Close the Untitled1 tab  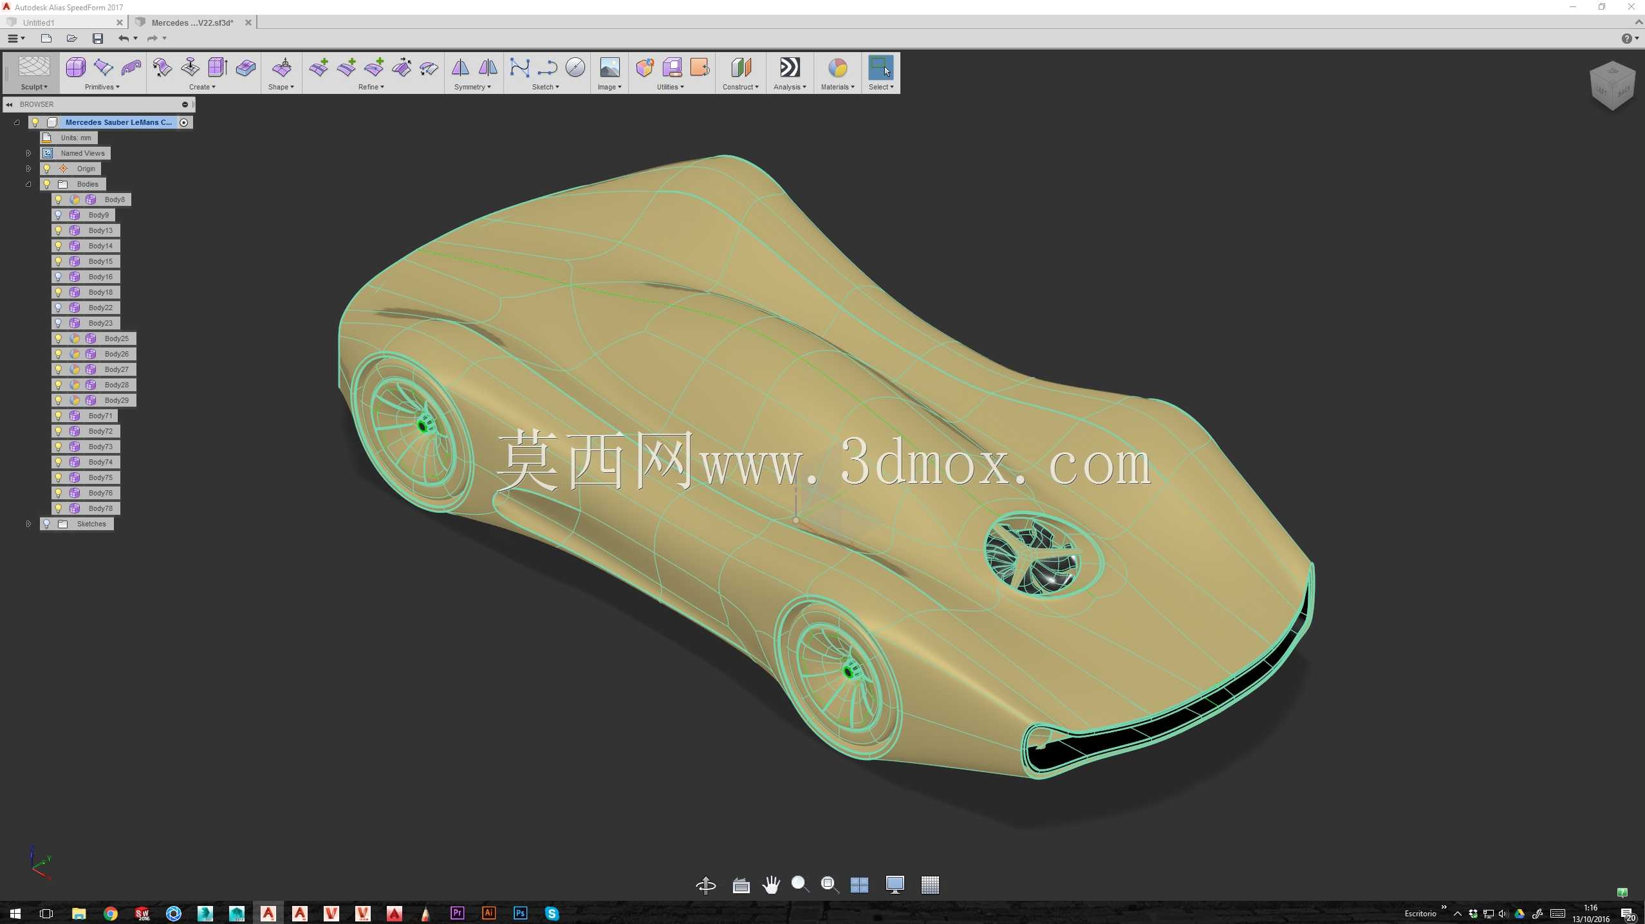120,23
